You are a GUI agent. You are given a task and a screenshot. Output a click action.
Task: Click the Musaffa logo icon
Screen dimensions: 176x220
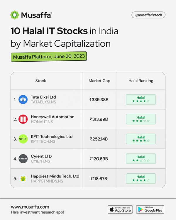point(15,15)
